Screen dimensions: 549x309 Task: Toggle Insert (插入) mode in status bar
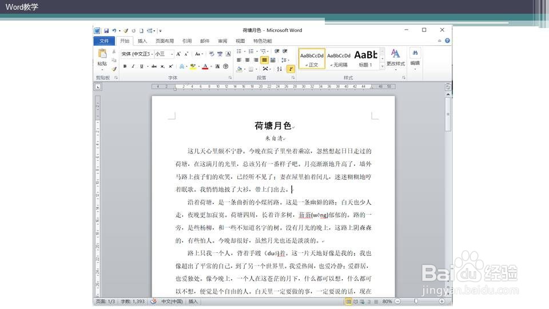pyautogui.click(x=193, y=302)
